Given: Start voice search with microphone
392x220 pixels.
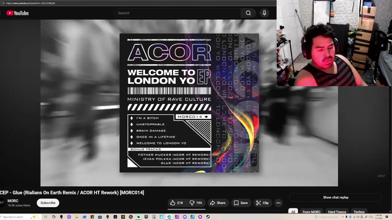Looking at the screenshot, I should click(x=264, y=13).
